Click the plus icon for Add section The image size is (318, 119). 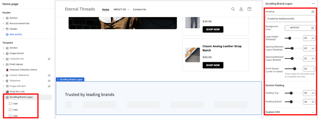coord(7,34)
